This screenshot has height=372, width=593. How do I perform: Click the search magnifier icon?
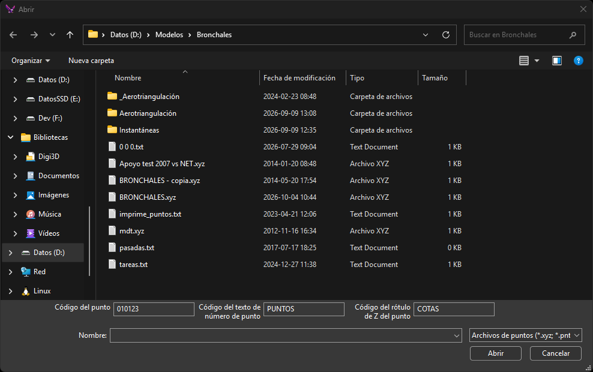click(x=573, y=35)
